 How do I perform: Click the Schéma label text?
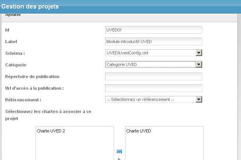pos(15,53)
